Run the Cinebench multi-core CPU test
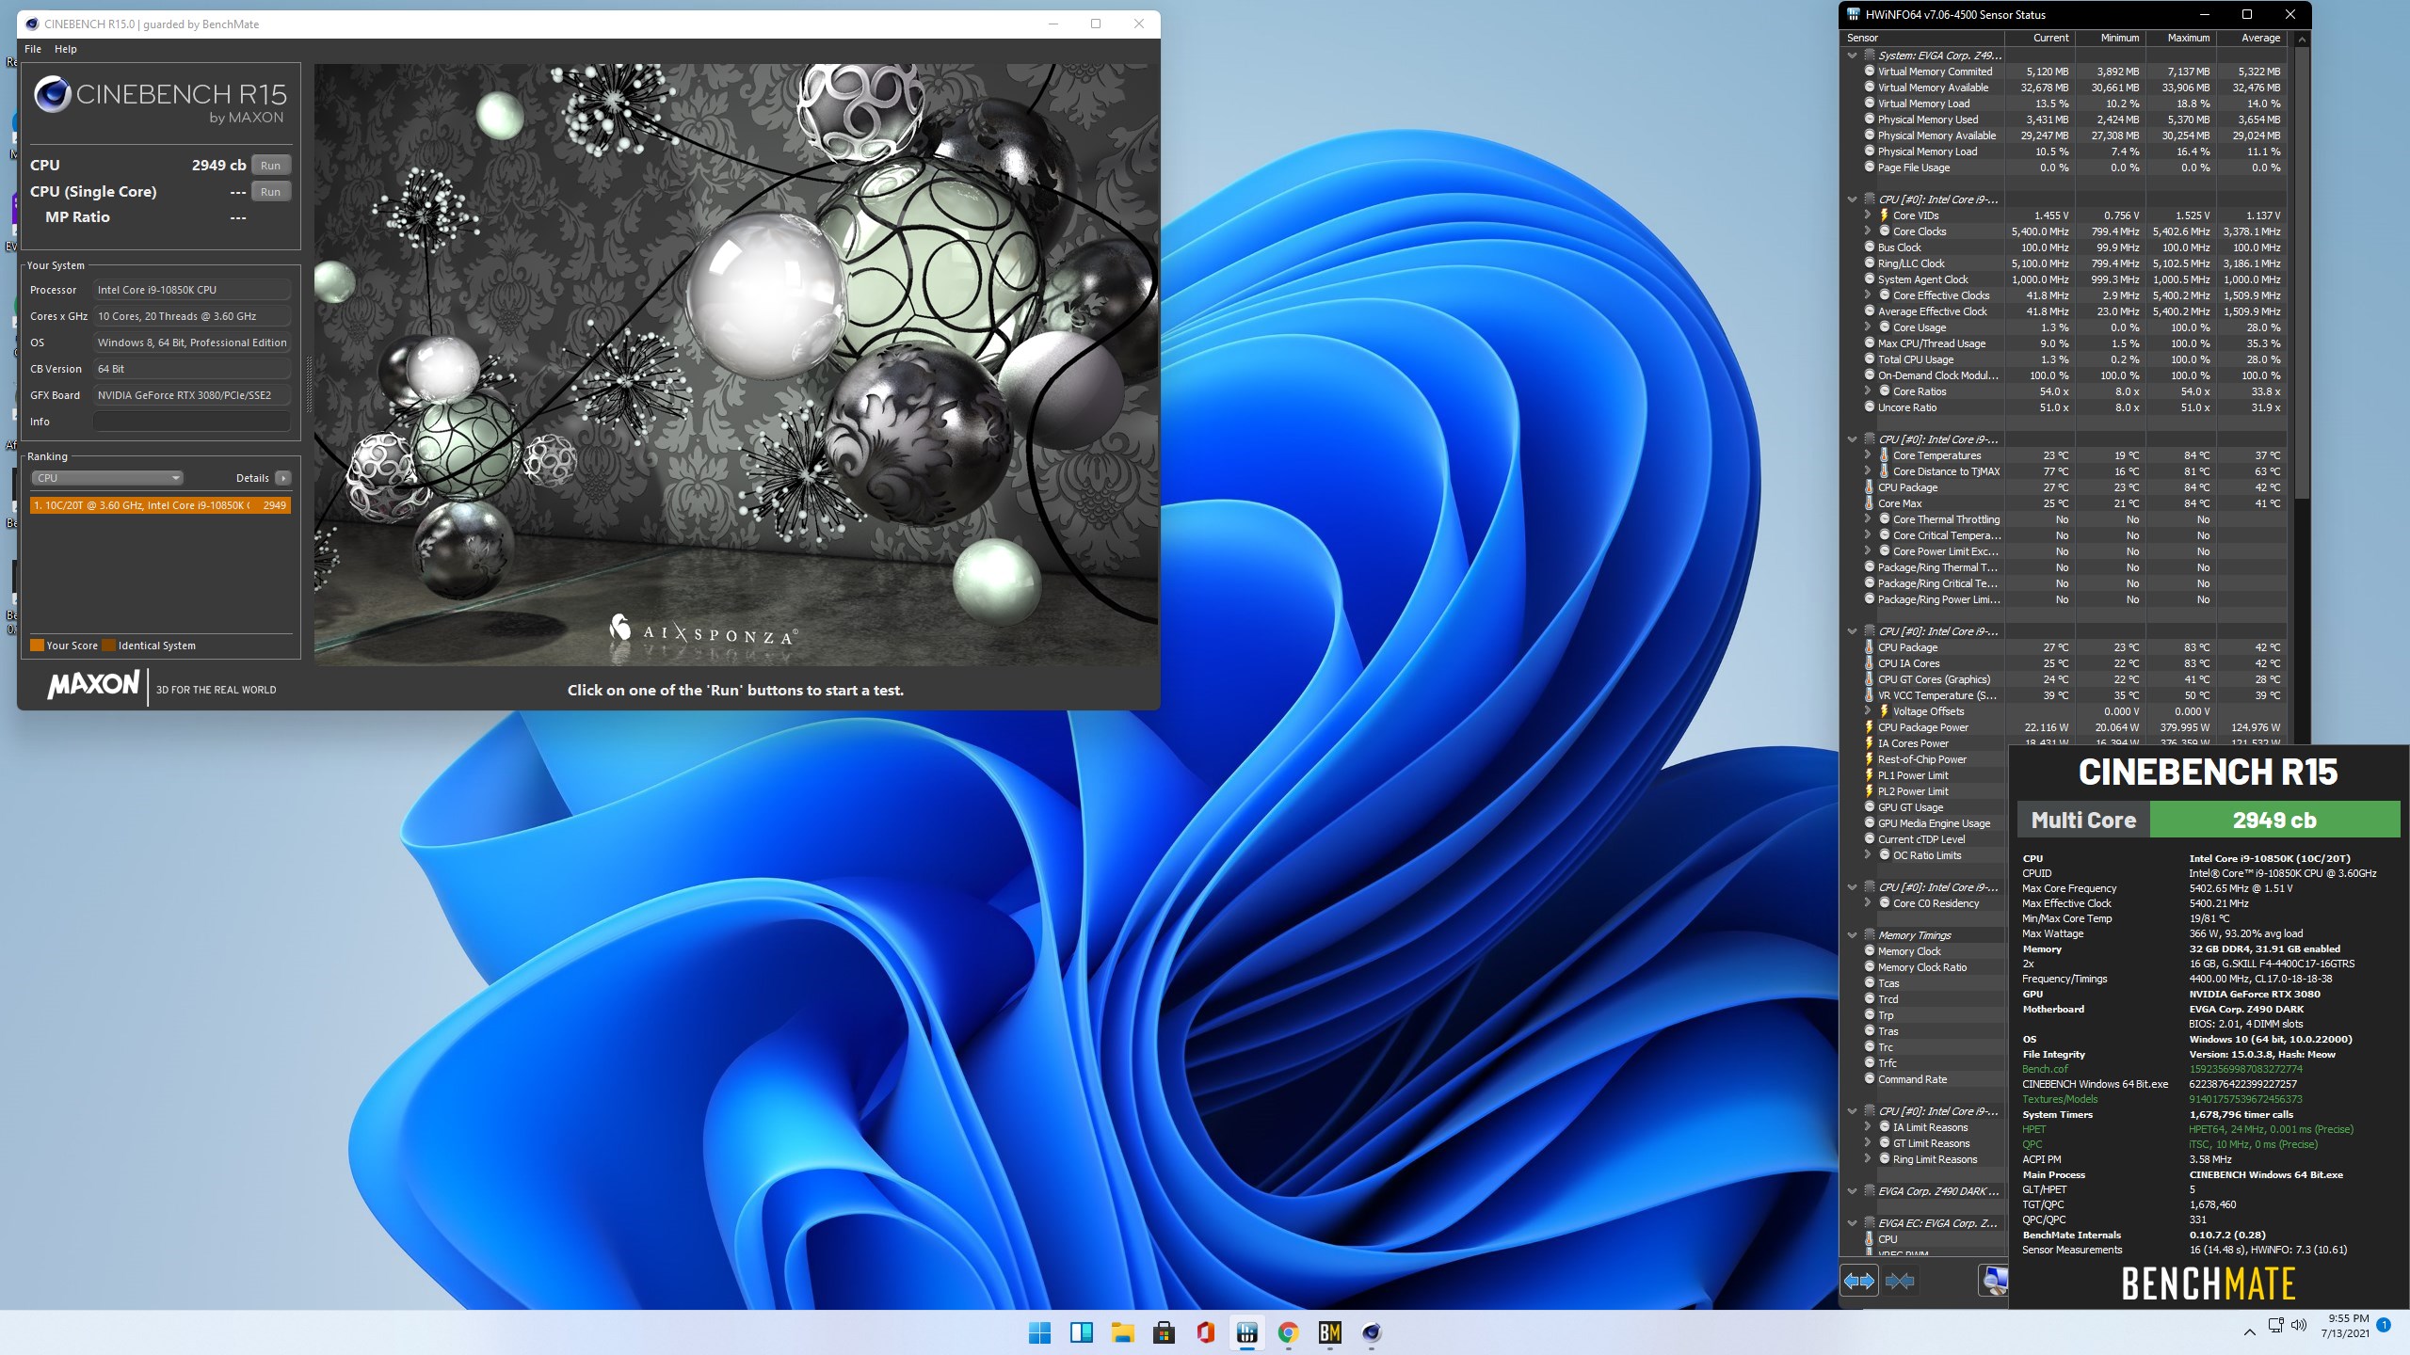Viewport: 2410px width, 1355px height. coord(270,166)
